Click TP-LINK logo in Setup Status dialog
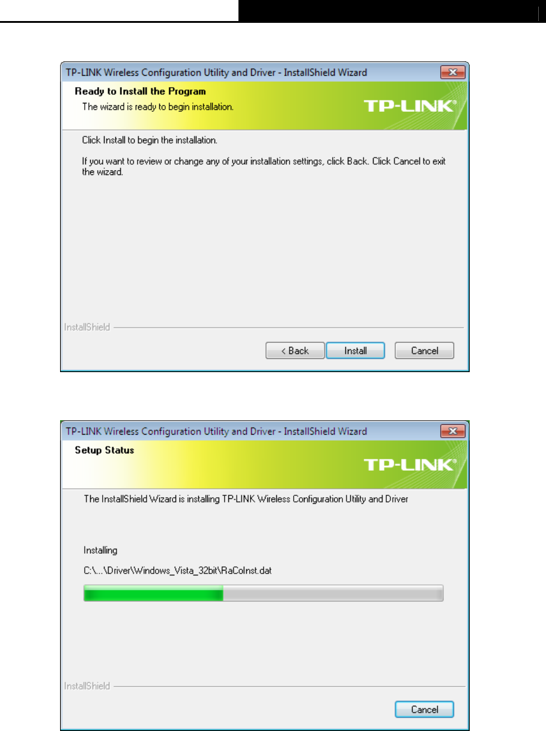The width and height of the screenshot is (546, 731). (410, 465)
